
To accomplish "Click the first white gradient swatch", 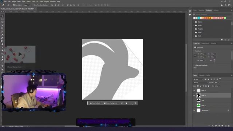I will click(194, 18).
